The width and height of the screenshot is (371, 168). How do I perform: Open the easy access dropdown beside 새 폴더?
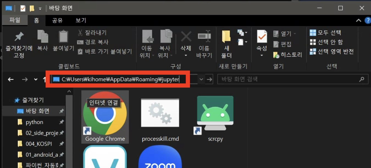[x=242, y=42]
